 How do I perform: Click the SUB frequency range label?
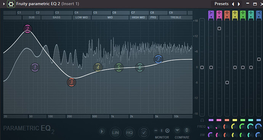point(32,17)
